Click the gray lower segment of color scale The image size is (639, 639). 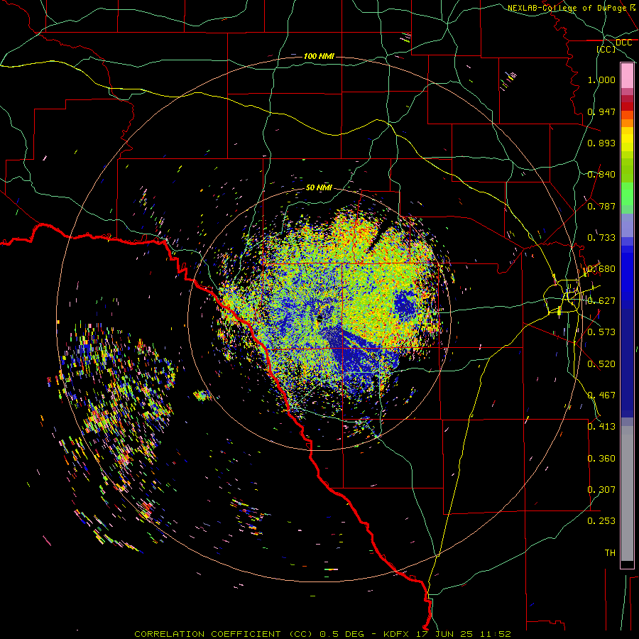[x=627, y=493]
